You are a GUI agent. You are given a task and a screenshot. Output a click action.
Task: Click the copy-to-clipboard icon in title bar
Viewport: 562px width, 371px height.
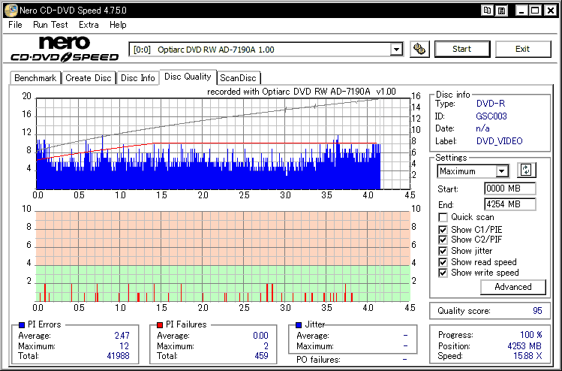(x=488, y=10)
